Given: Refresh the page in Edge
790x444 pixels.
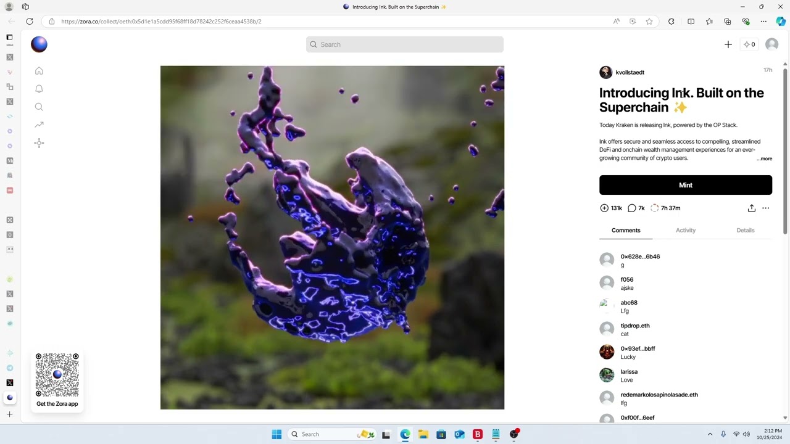Looking at the screenshot, I should pyautogui.click(x=30, y=21).
